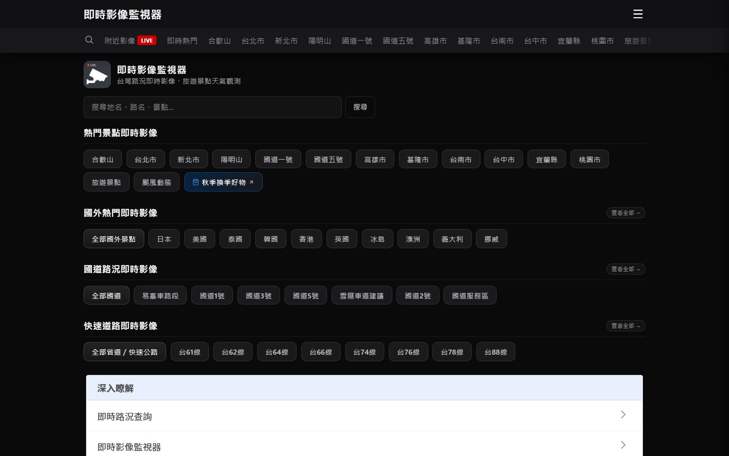Click the 新北市 chip under 熱門景點
Screen dimensions: 729x456
[x=189, y=159]
